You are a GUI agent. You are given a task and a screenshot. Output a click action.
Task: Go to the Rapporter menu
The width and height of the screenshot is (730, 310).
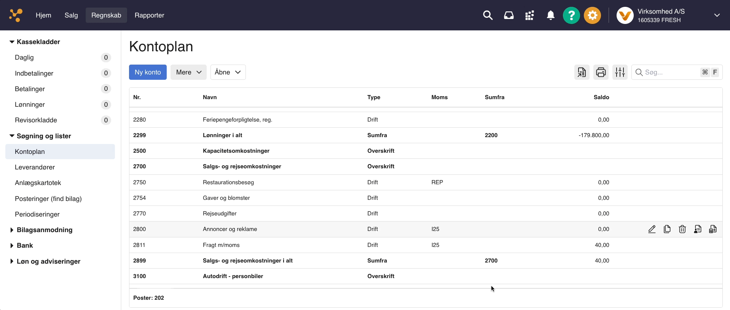(149, 15)
